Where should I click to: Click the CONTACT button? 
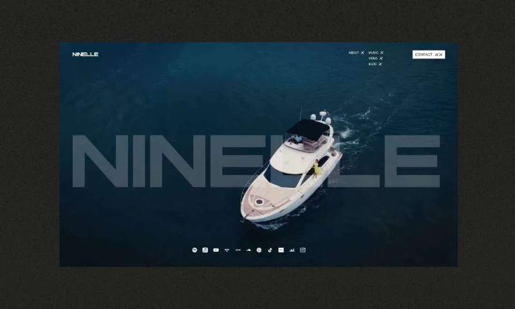pyautogui.click(x=429, y=55)
